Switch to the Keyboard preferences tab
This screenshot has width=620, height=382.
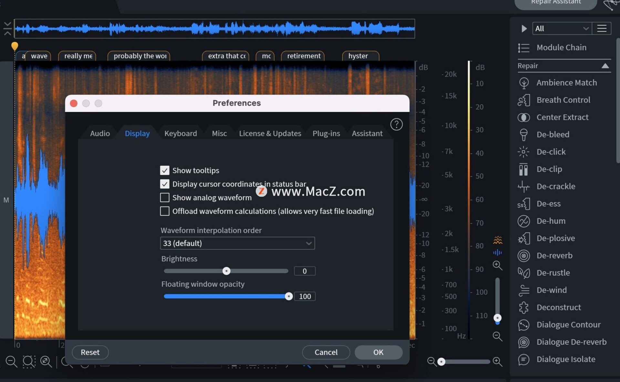[x=181, y=133]
